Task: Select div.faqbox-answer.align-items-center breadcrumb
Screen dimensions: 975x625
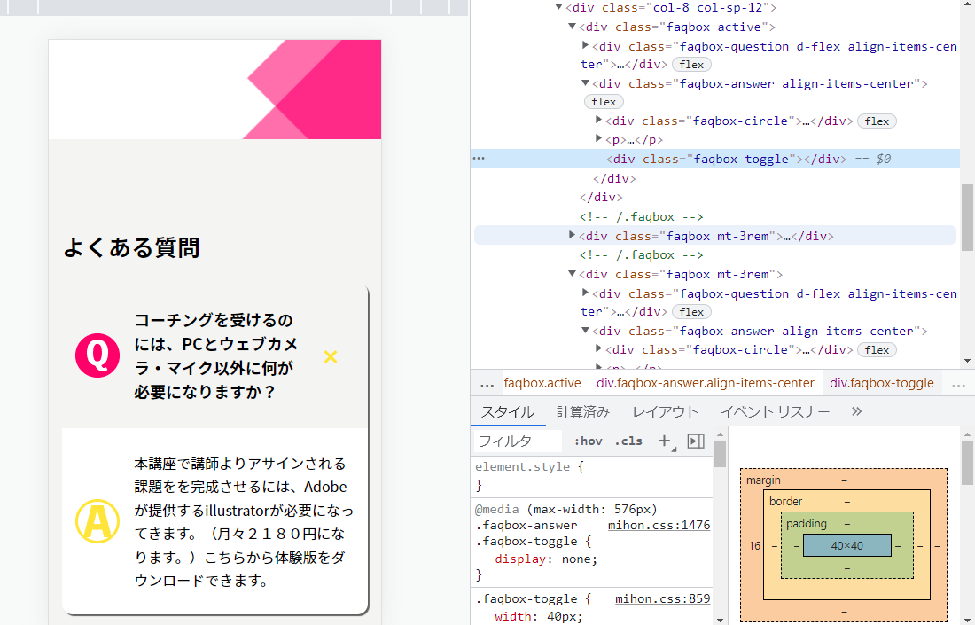Action: tap(705, 384)
